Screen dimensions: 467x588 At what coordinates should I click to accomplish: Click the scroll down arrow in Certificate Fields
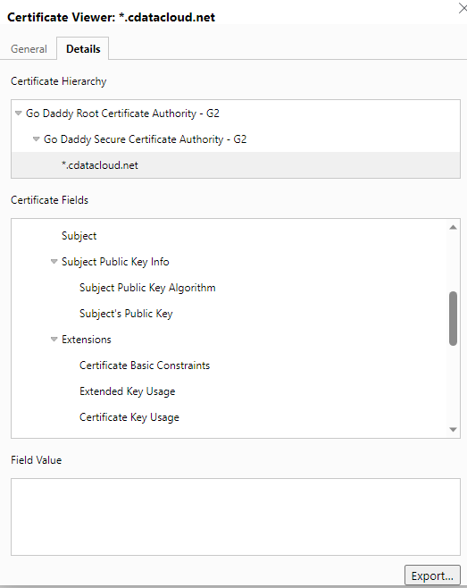coord(453,430)
